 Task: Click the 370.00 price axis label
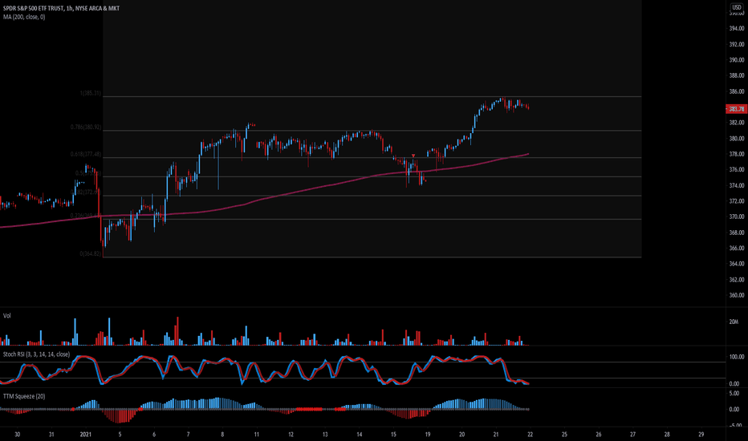[736, 216]
